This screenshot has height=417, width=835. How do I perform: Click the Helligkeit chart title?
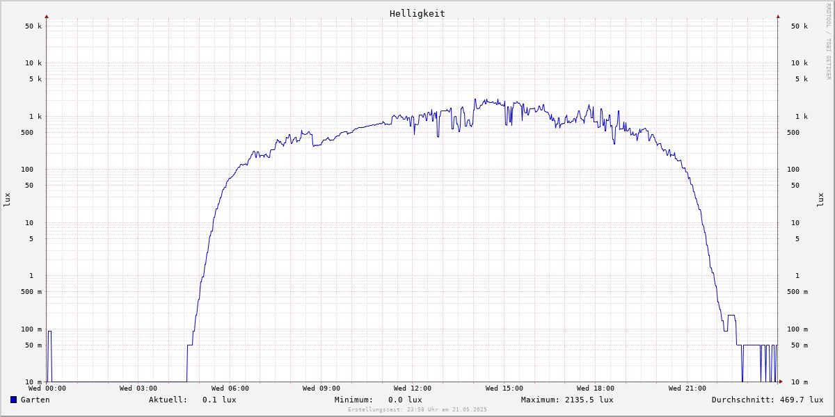[x=417, y=13]
